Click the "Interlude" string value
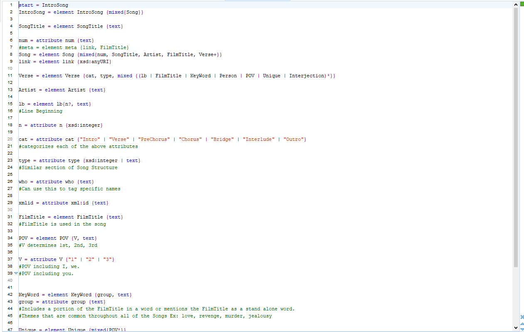The image size is (524, 332). [259, 139]
